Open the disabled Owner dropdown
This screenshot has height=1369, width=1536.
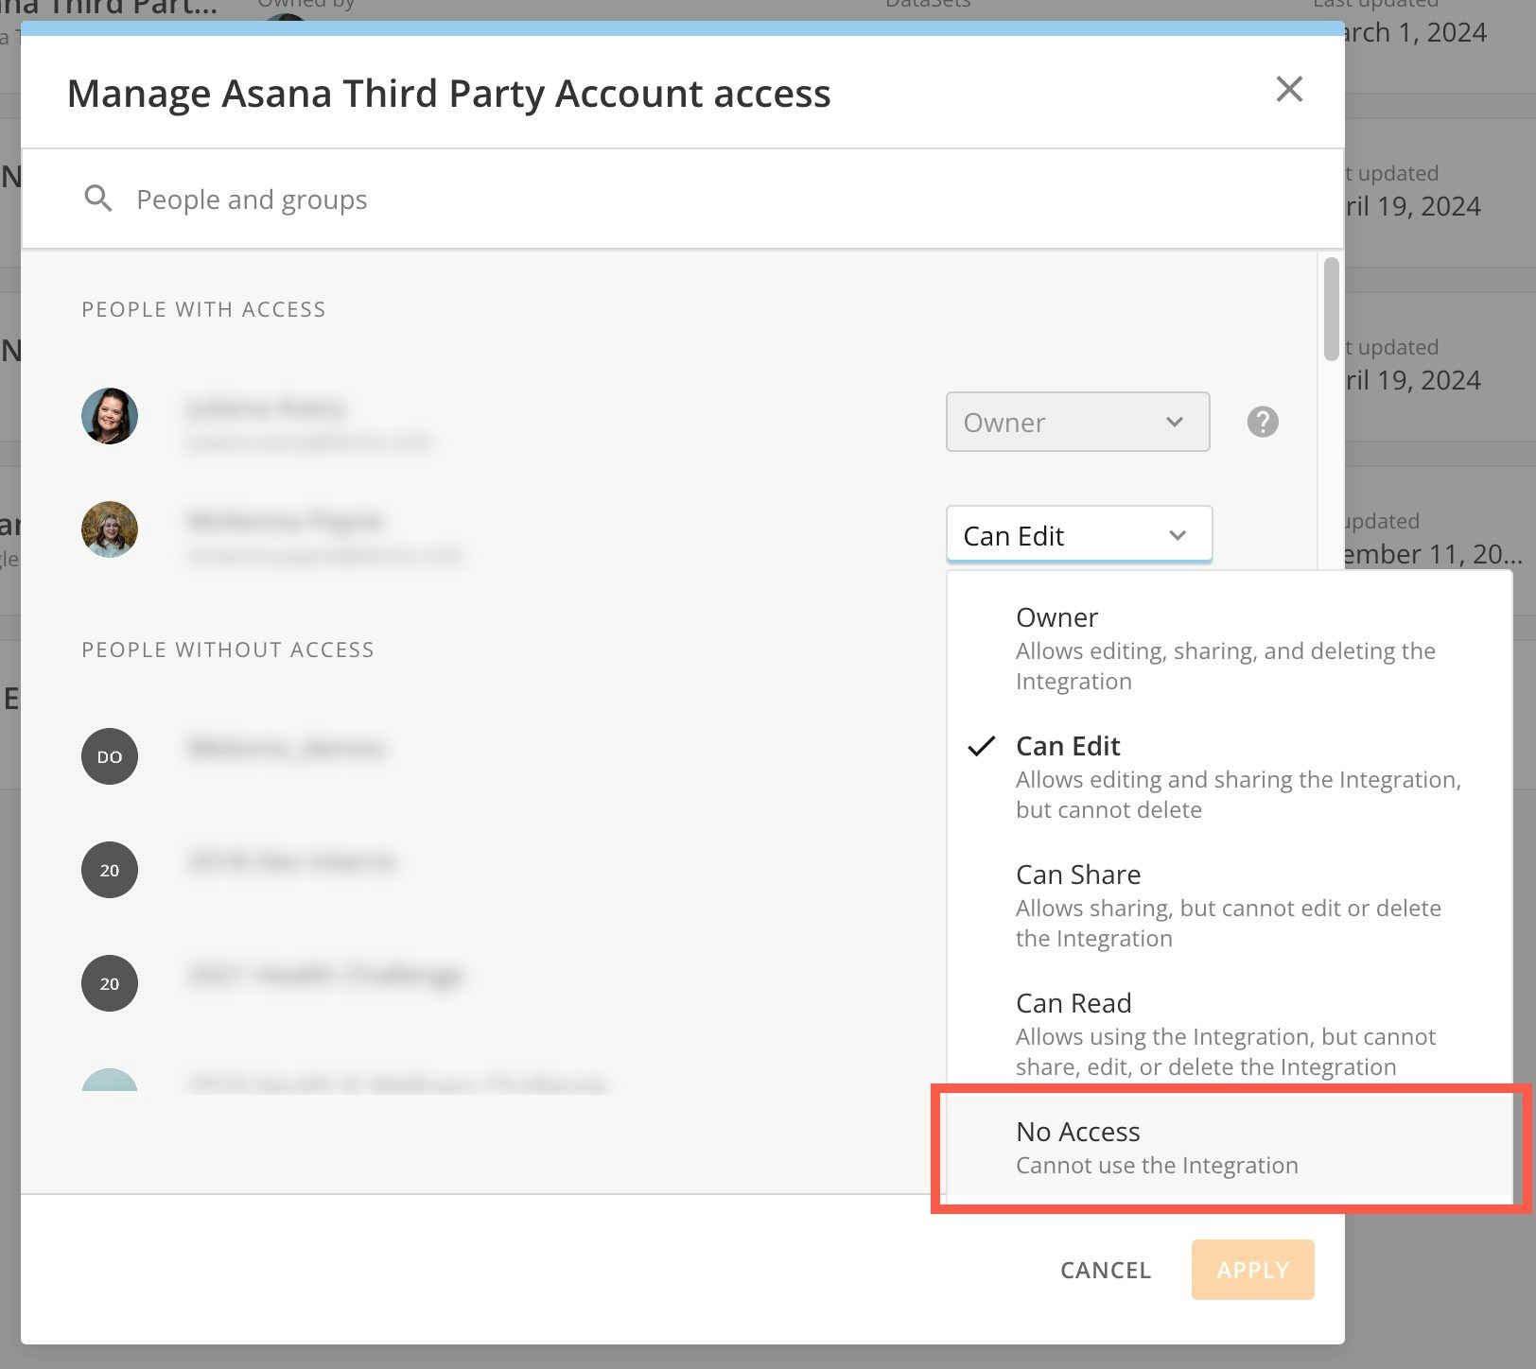[1077, 422]
